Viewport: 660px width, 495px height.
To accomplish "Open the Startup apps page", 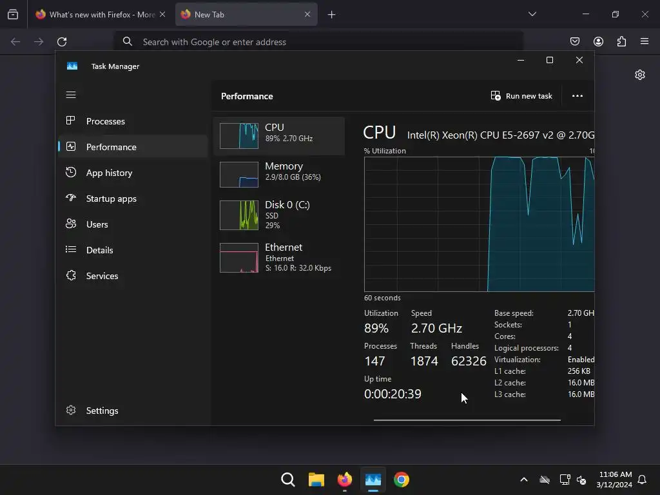I will 133,199.
